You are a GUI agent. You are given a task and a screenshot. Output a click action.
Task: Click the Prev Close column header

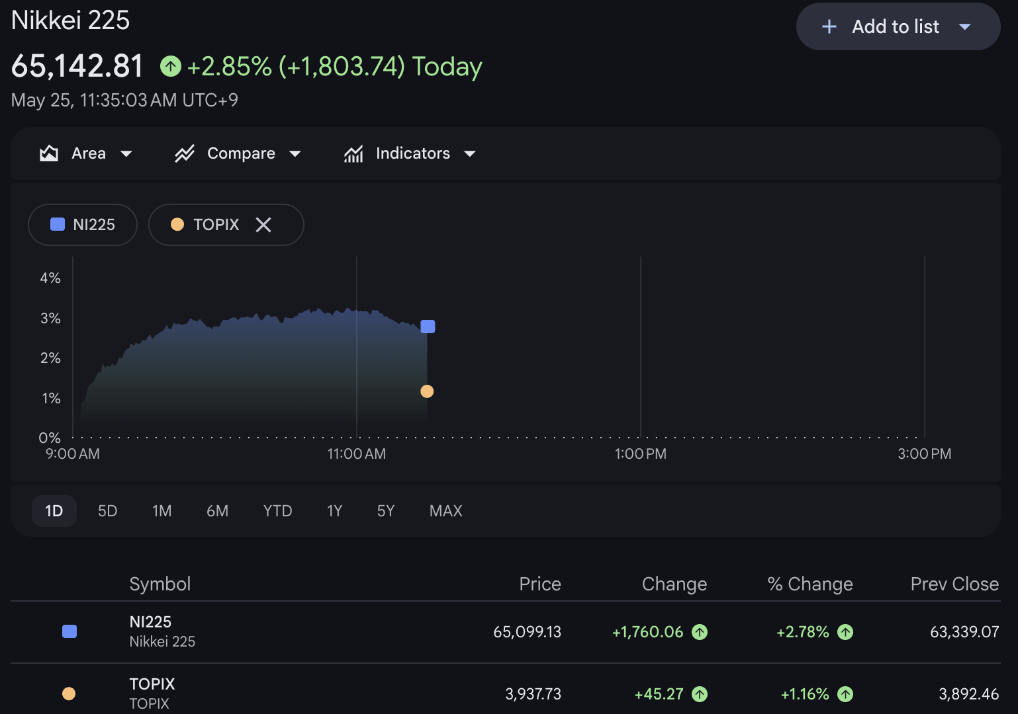954,584
